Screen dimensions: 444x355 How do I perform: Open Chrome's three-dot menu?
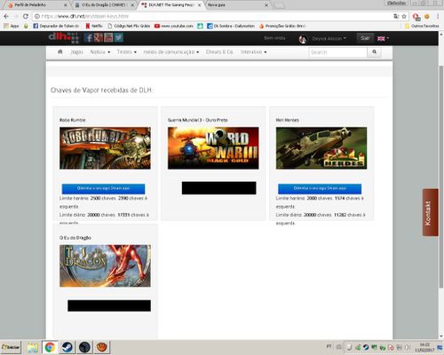tap(438, 17)
